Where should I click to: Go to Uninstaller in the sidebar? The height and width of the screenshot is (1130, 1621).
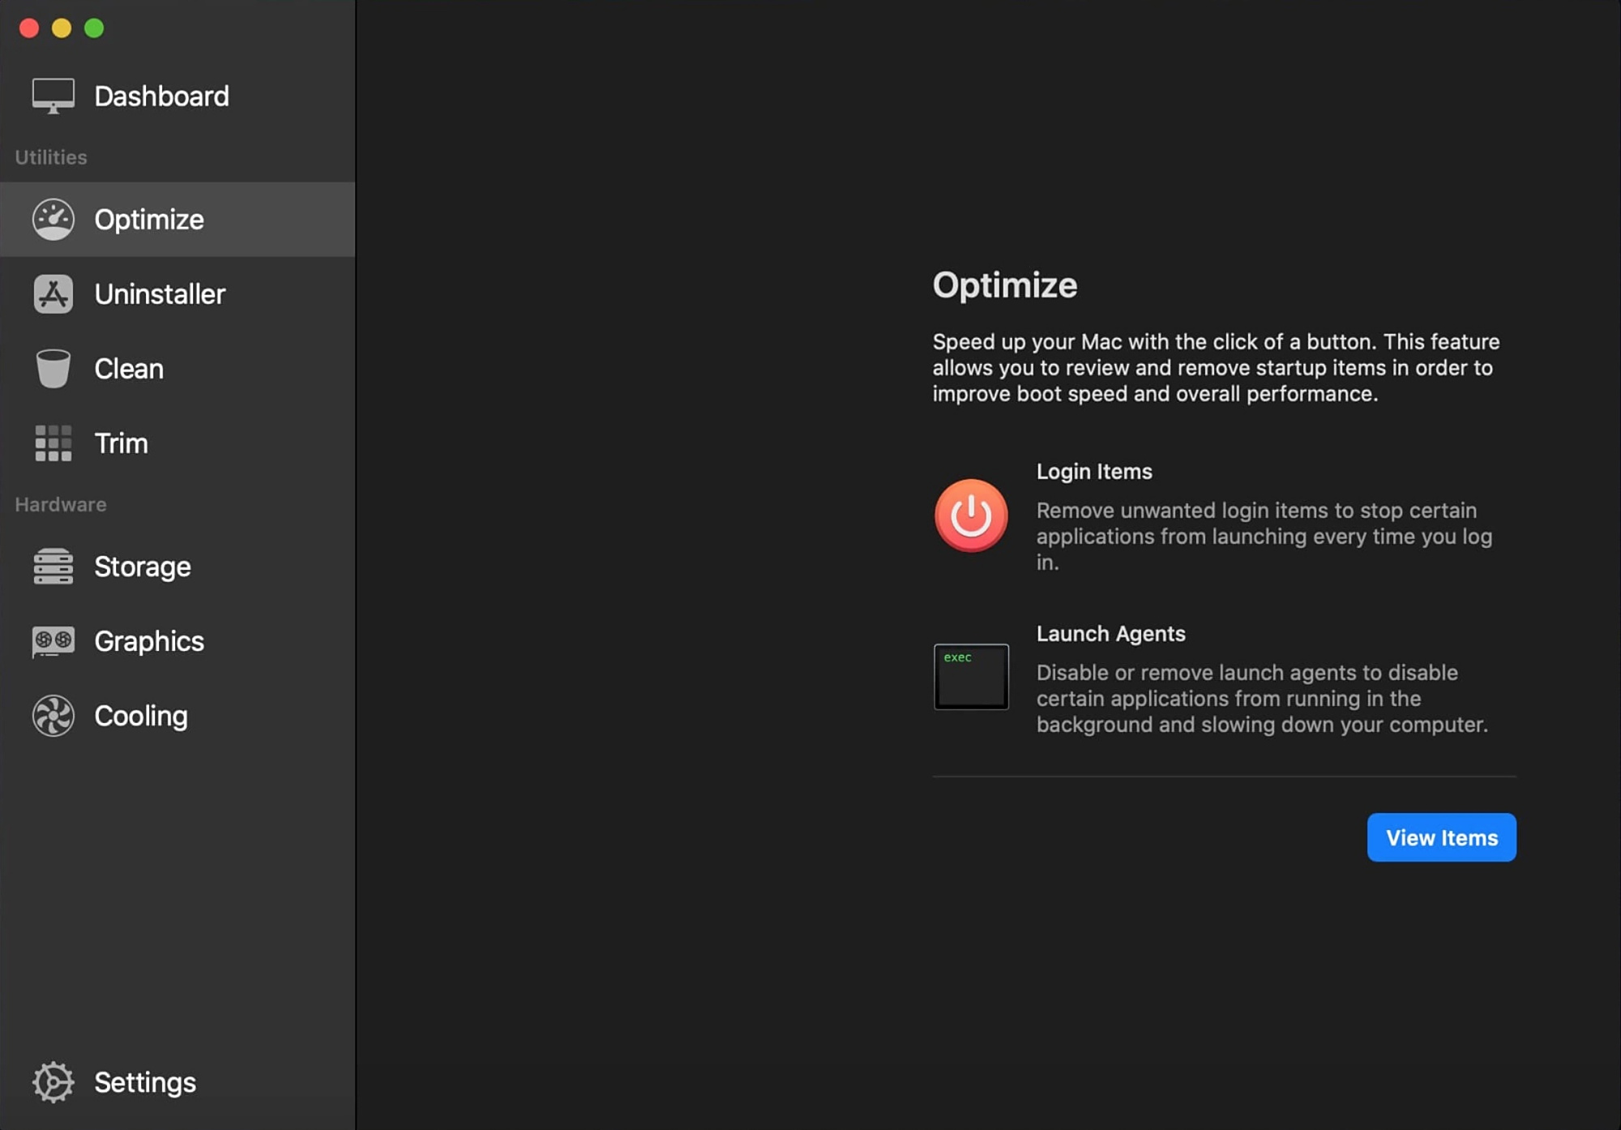tap(177, 294)
